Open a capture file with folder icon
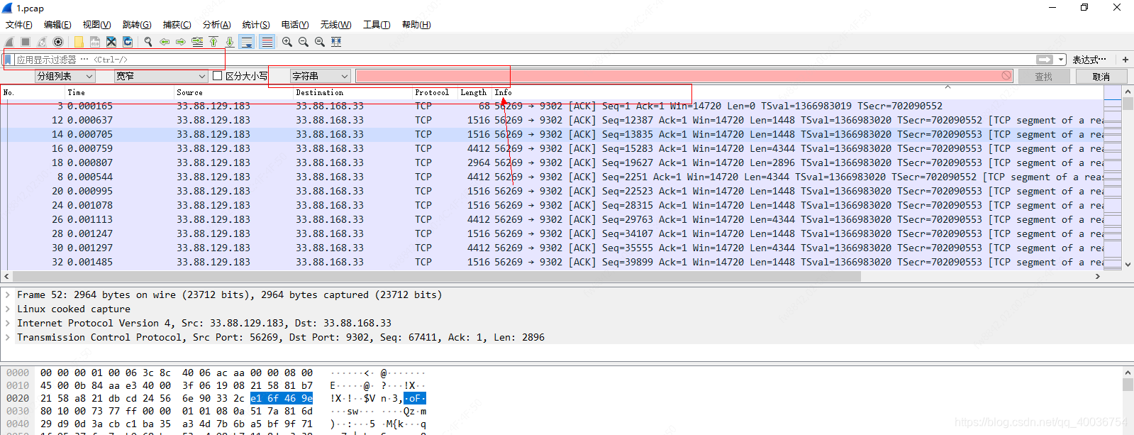This screenshot has height=435, width=1134. 79,42
